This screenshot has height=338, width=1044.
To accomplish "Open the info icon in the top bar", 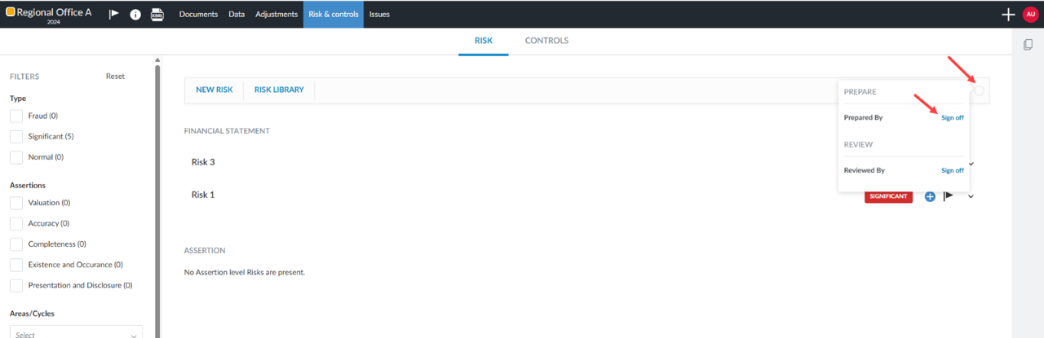I will (x=135, y=15).
